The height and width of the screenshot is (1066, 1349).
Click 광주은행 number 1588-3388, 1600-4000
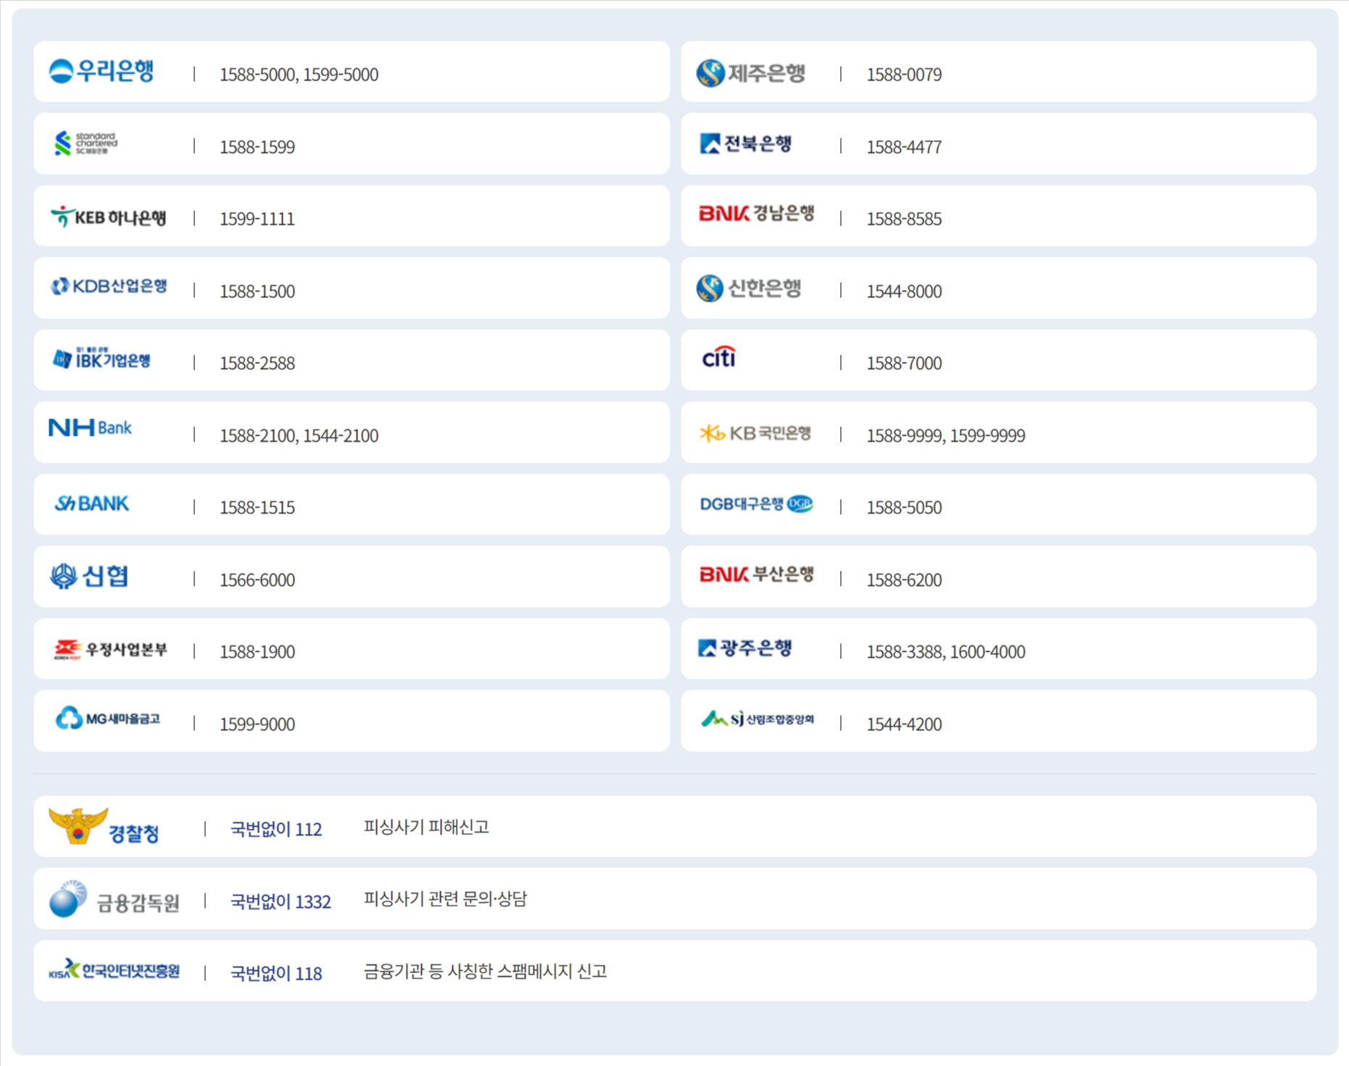point(946,652)
